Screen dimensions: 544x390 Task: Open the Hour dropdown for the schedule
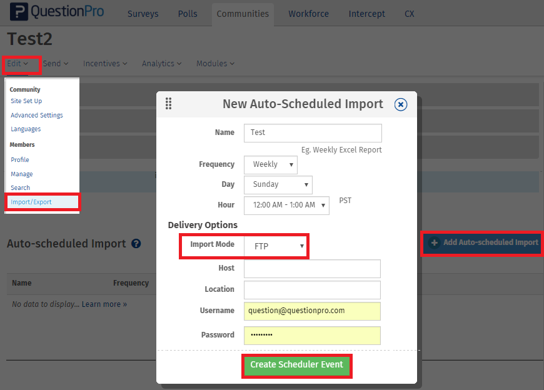click(286, 205)
